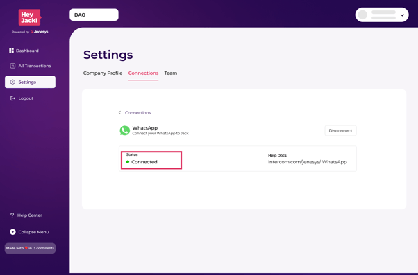Click the Connections breadcrumb link
This screenshot has width=418, height=275.
point(137,112)
